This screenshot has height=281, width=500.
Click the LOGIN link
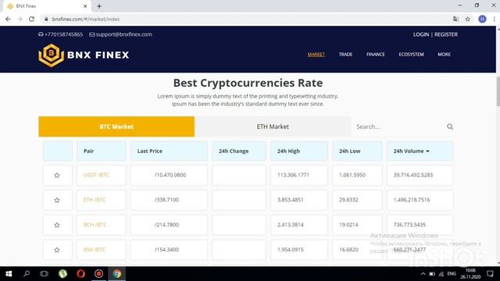click(421, 34)
